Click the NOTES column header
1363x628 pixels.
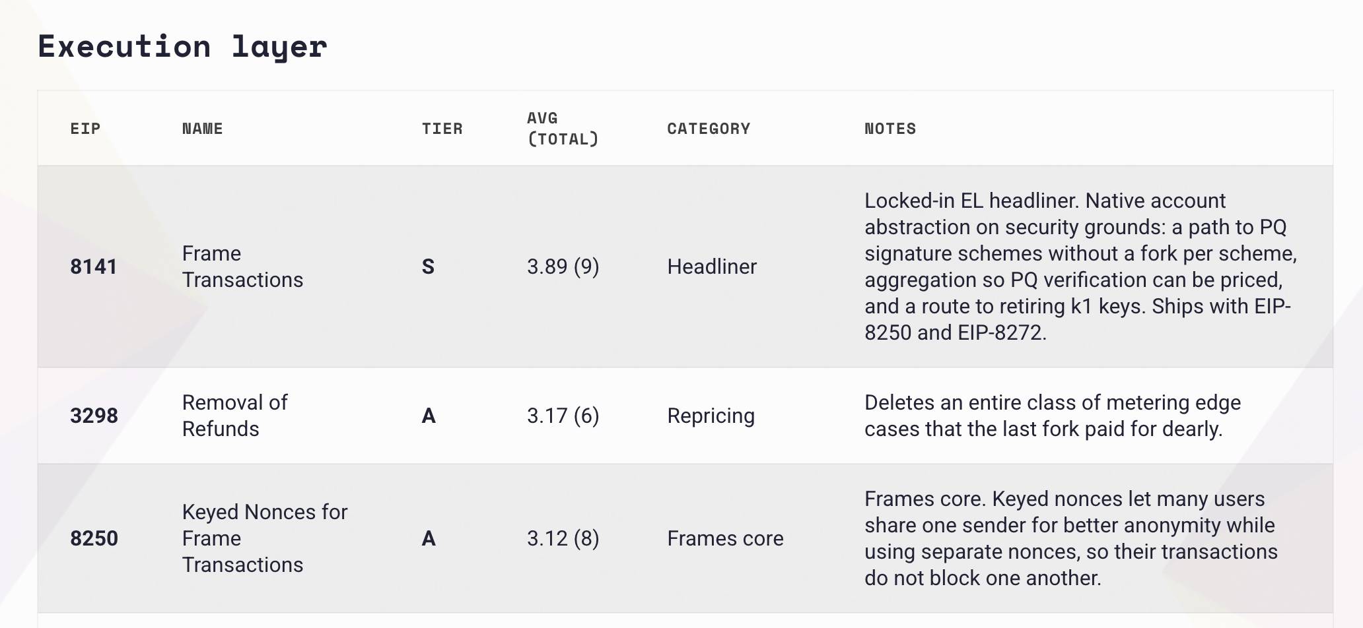[890, 129]
